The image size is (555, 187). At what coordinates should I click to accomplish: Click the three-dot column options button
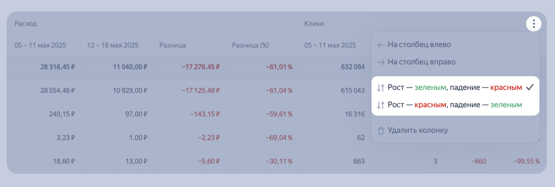[x=533, y=24]
